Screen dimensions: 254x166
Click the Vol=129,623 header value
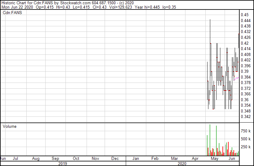121,7
